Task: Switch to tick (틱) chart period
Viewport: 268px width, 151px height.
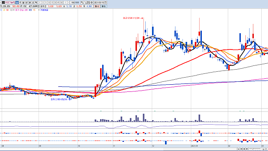Action: (36, 3)
